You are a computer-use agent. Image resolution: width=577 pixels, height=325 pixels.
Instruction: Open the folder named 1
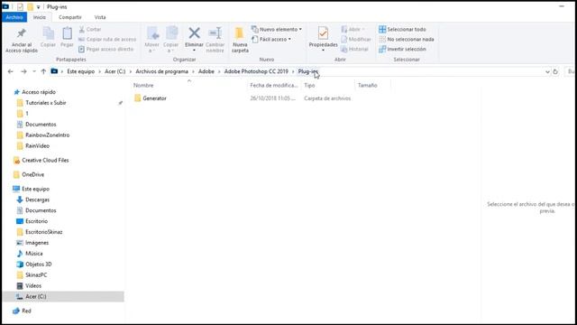pos(26,114)
